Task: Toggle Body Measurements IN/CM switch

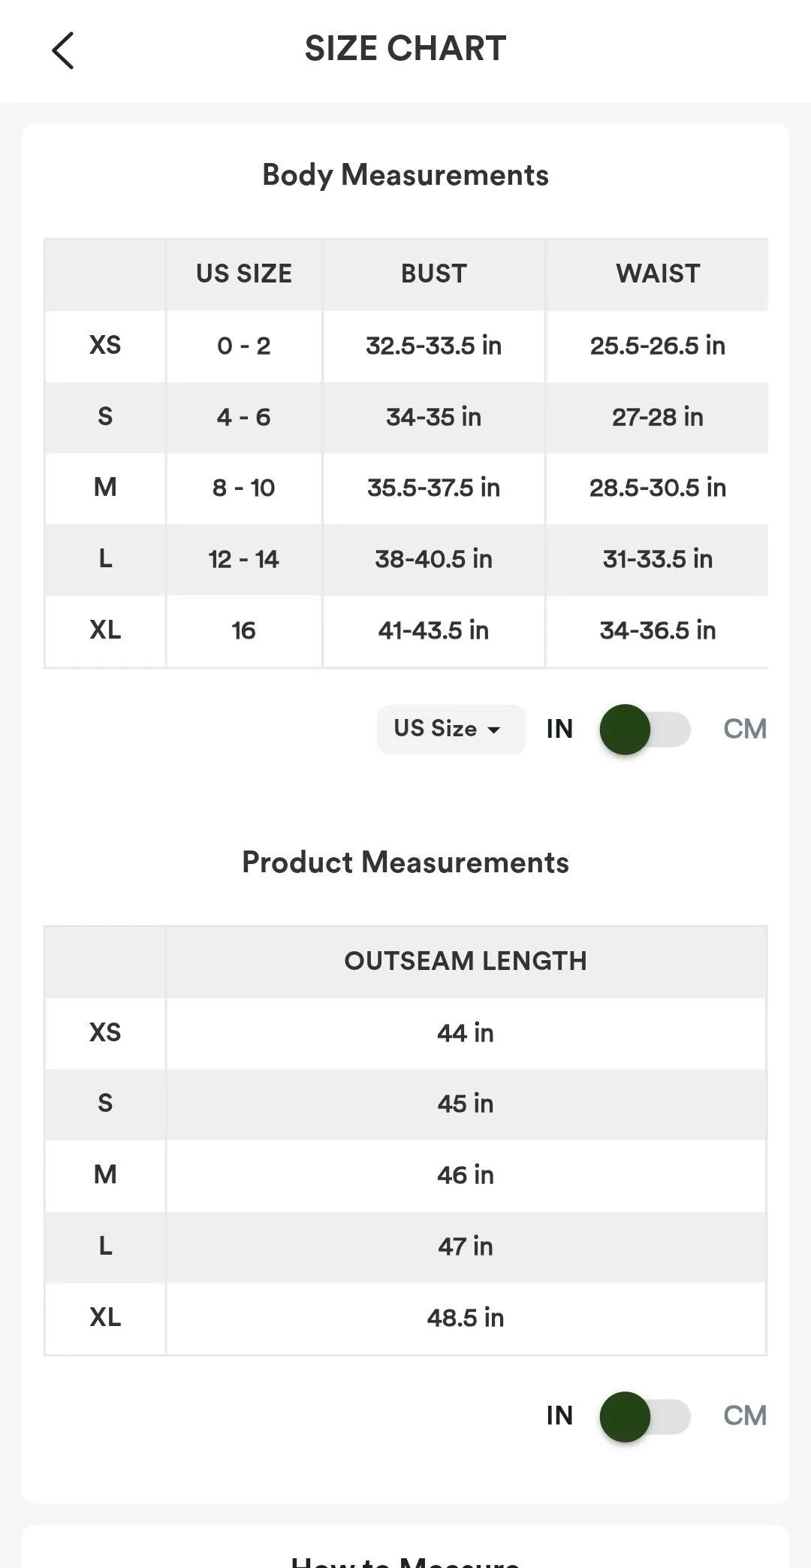Action: pyautogui.click(x=645, y=730)
